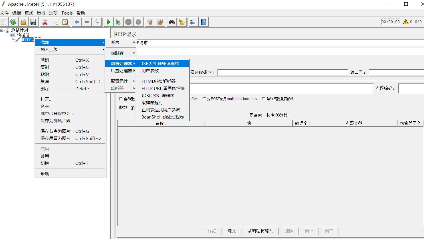
Task: Cut with the scissors toolbar icon
Action: (x=45, y=22)
